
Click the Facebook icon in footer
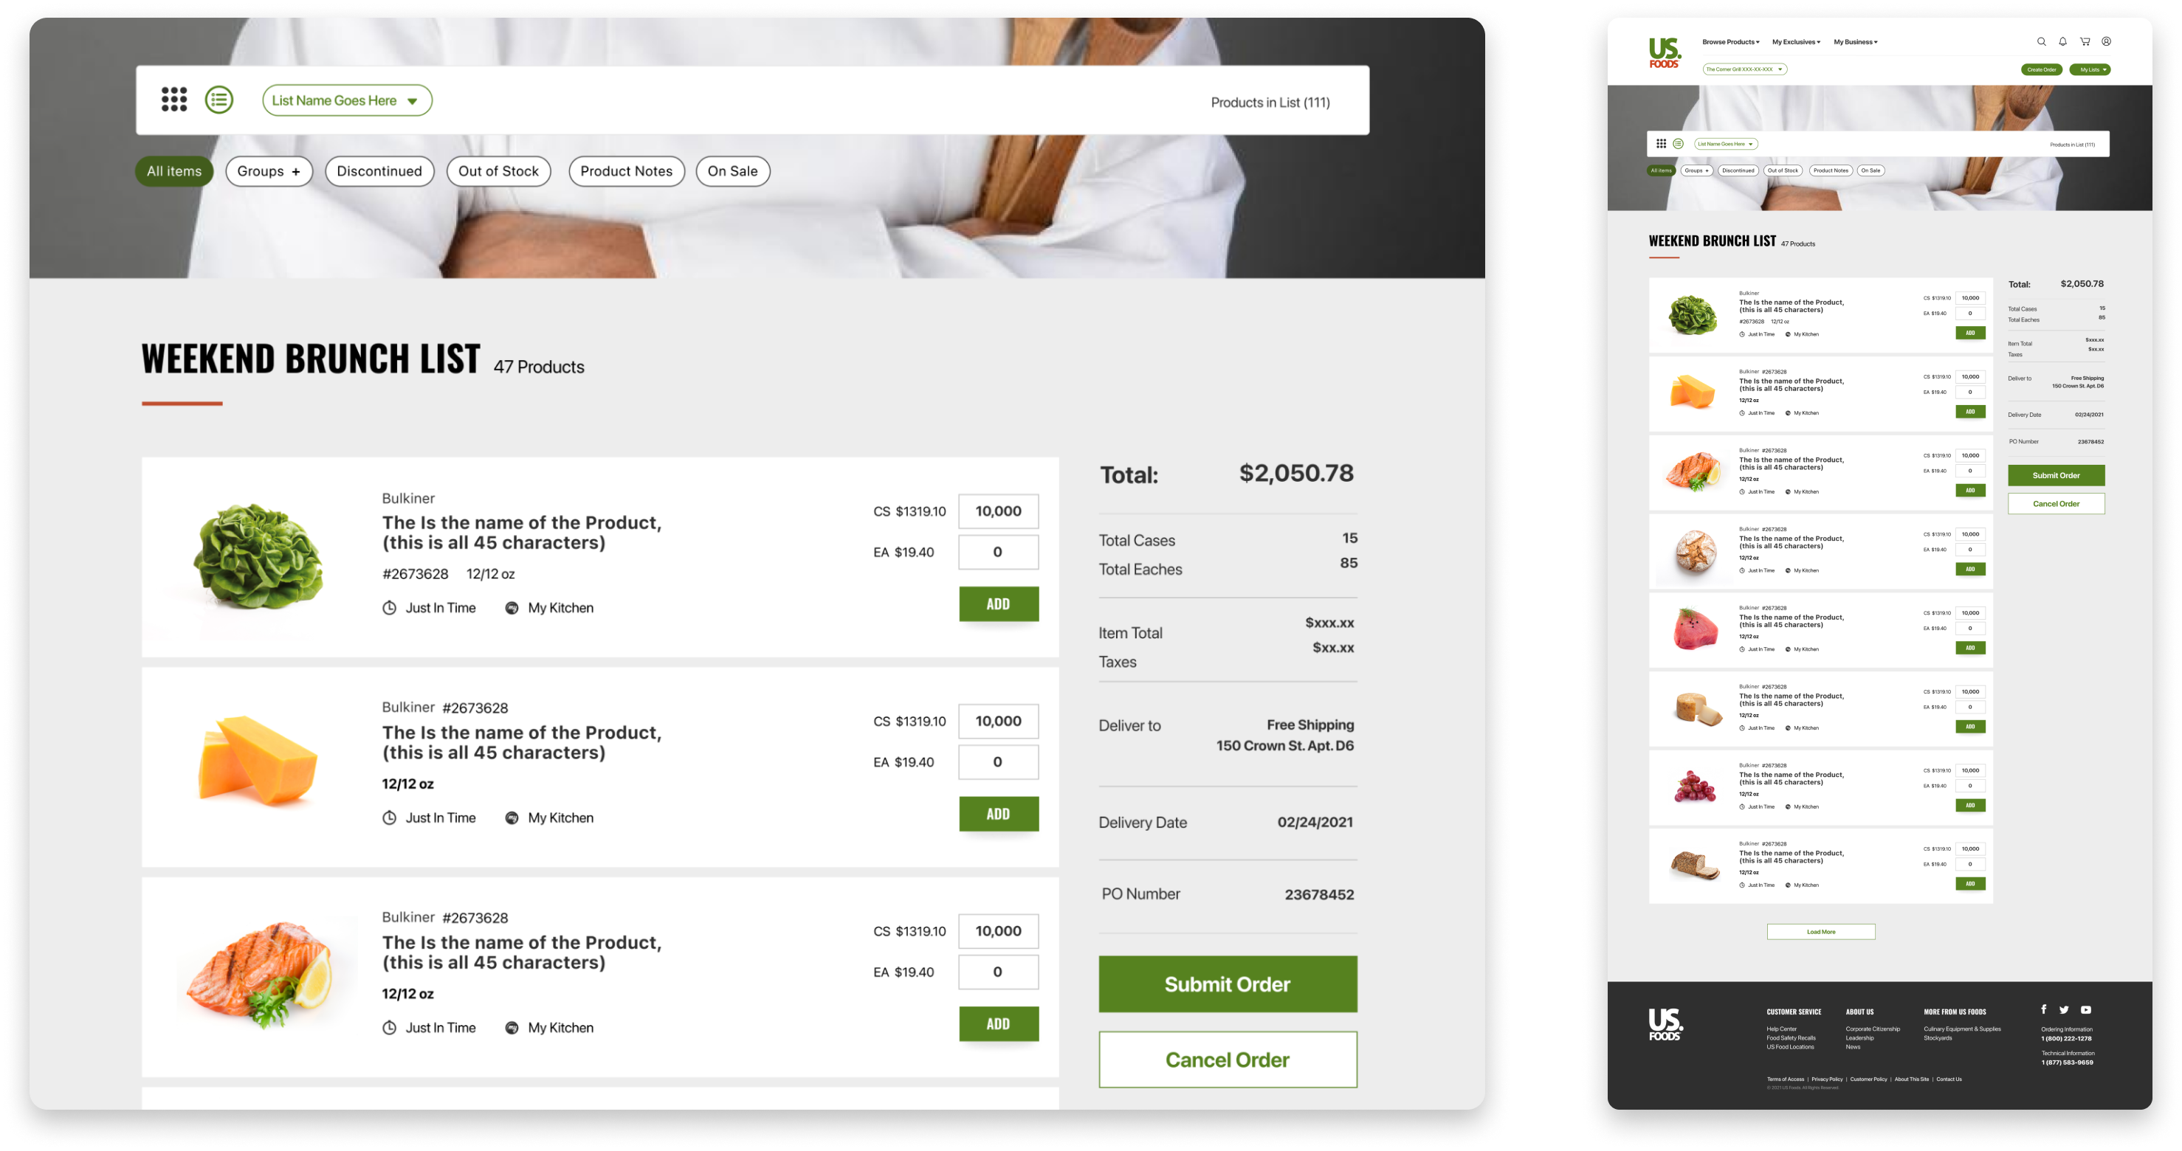pyautogui.click(x=2044, y=1009)
